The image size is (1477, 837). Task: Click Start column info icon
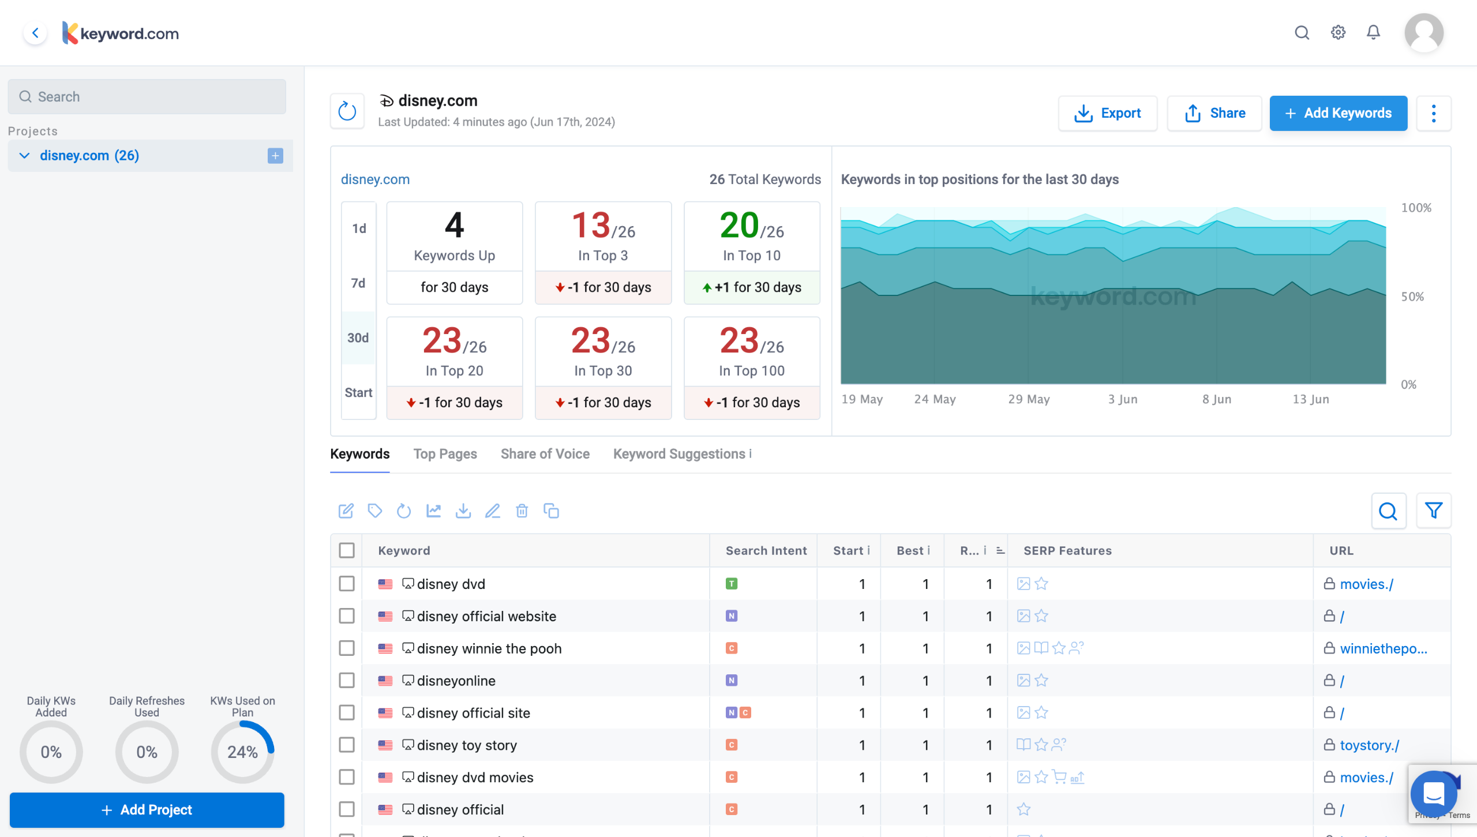pyautogui.click(x=868, y=550)
